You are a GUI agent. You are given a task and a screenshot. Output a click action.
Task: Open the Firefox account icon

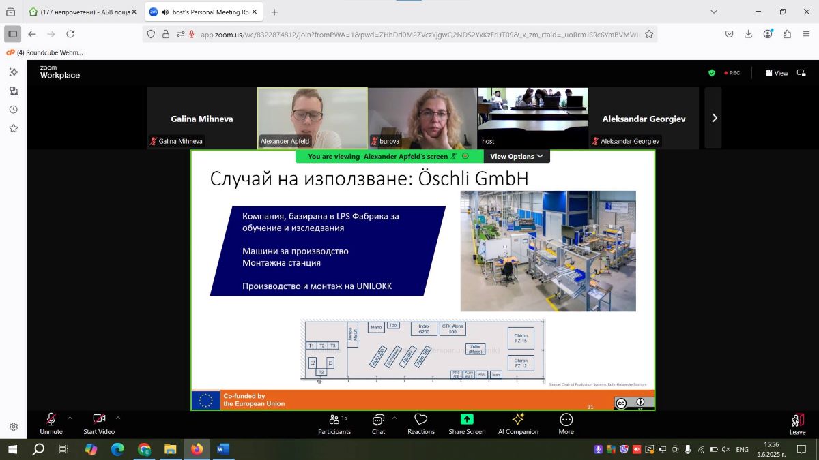point(768,34)
